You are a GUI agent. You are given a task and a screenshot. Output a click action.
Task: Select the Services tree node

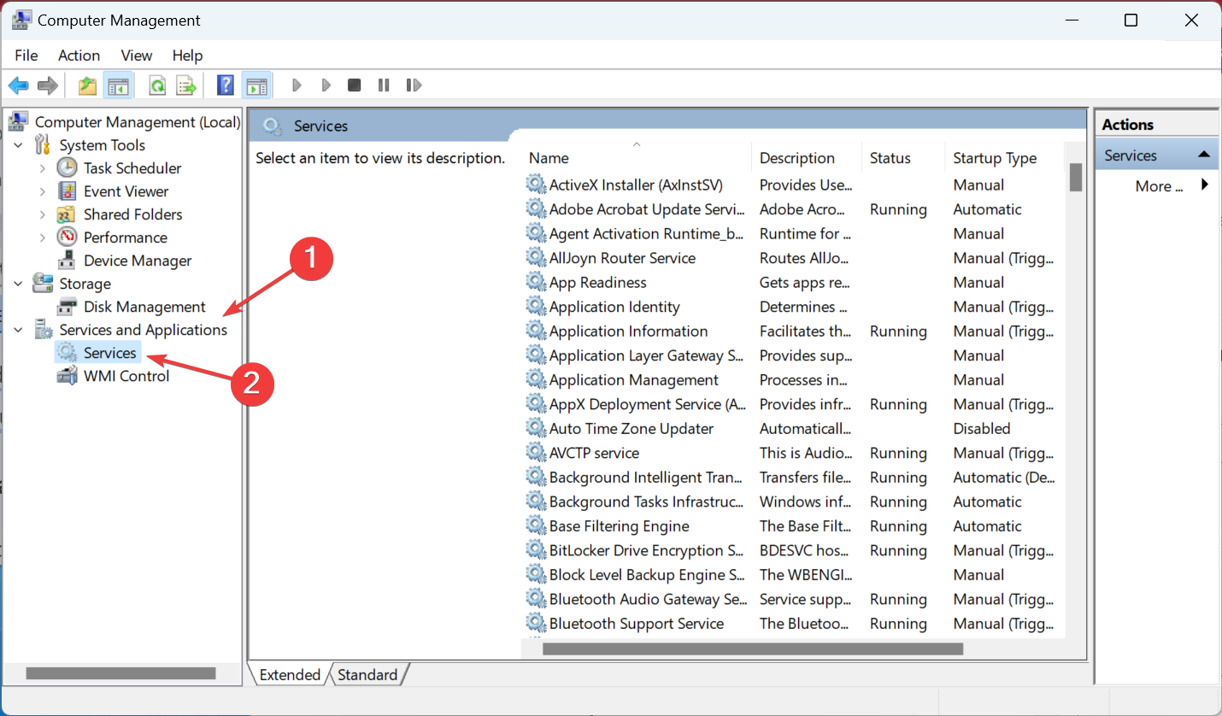pos(109,353)
